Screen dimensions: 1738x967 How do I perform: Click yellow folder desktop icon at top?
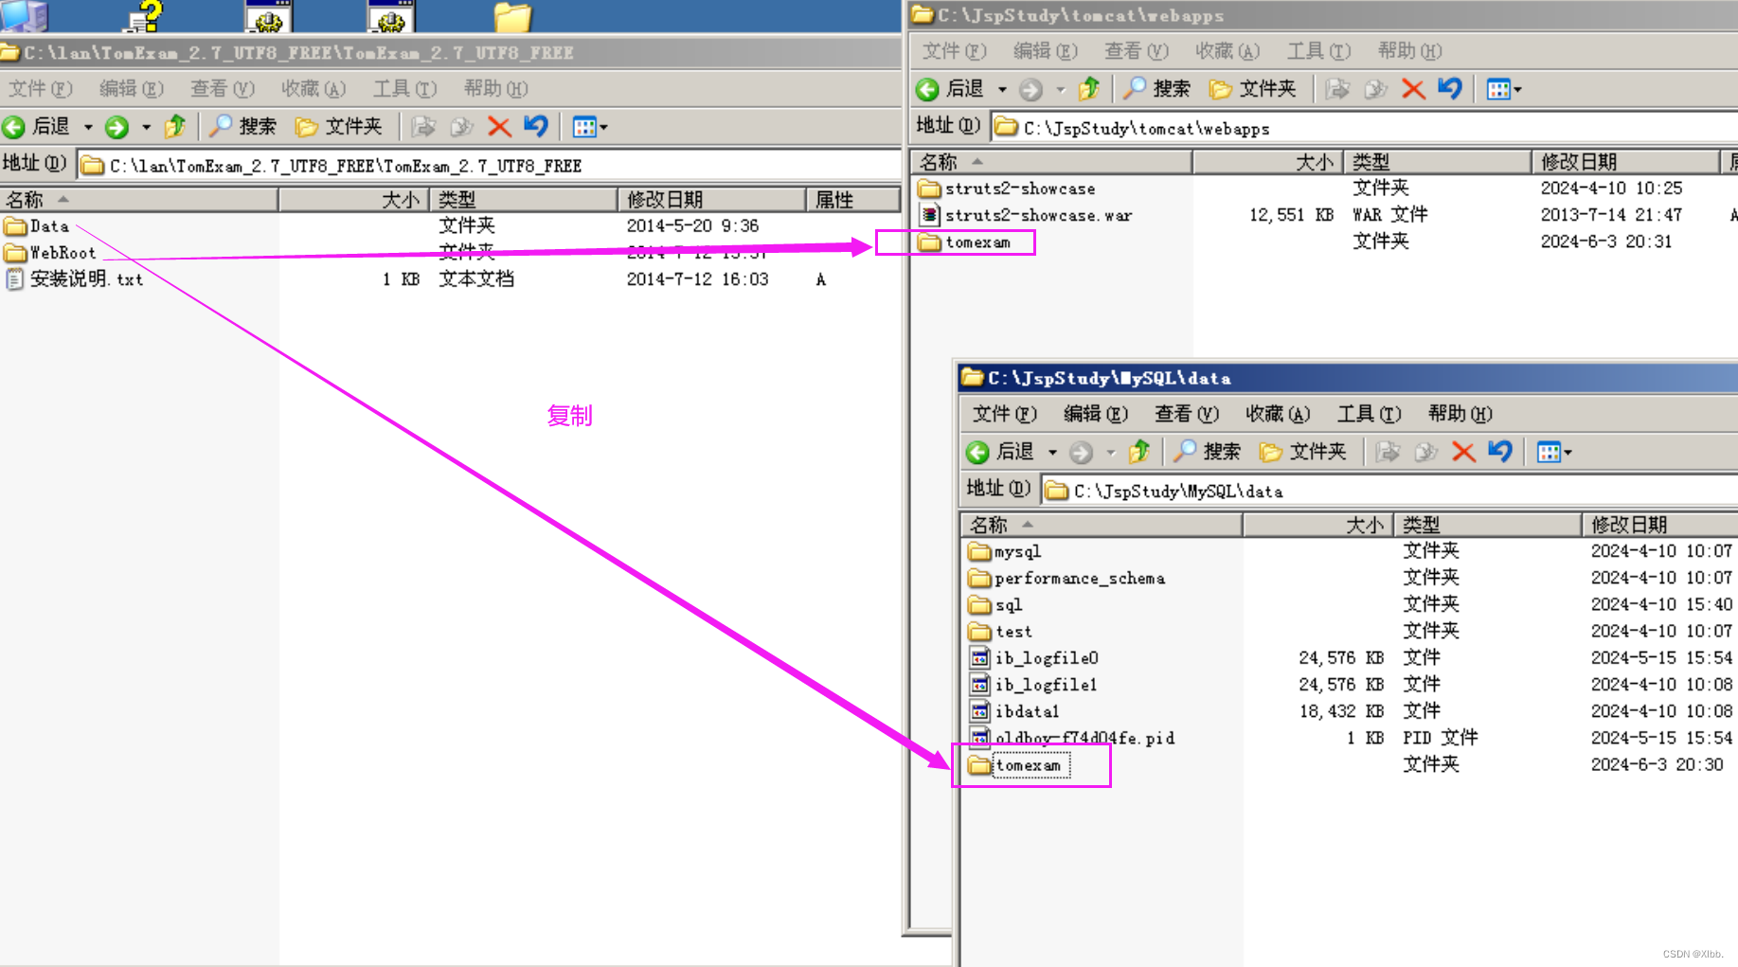[x=513, y=17]
